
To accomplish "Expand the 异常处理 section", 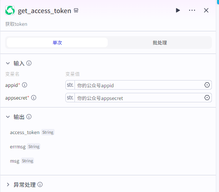I will [x=8, y=184].
